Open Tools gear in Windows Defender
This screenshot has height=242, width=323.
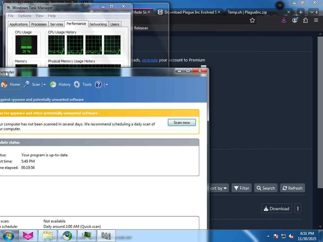click(83, 84)
